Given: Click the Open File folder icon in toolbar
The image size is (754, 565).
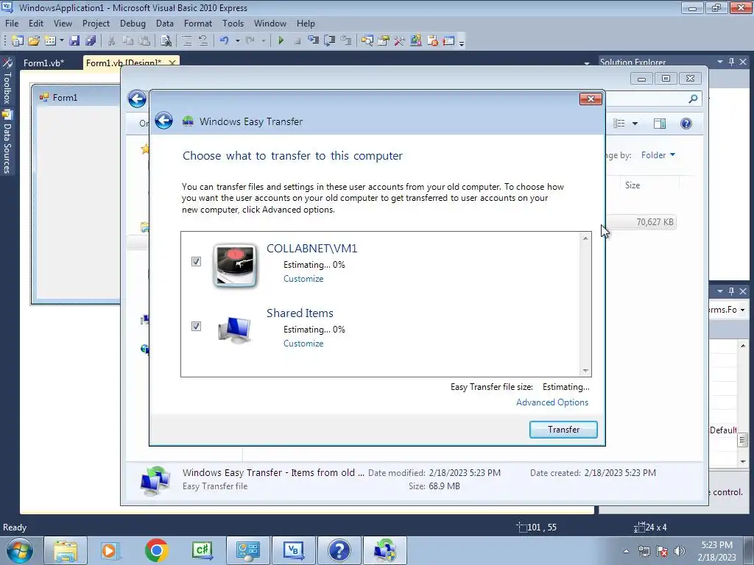Looking at the screenshot, I should pos(34,41).
